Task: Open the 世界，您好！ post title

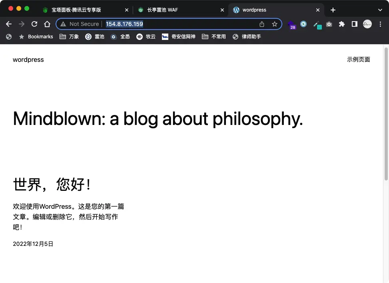Action: [52, 184]
